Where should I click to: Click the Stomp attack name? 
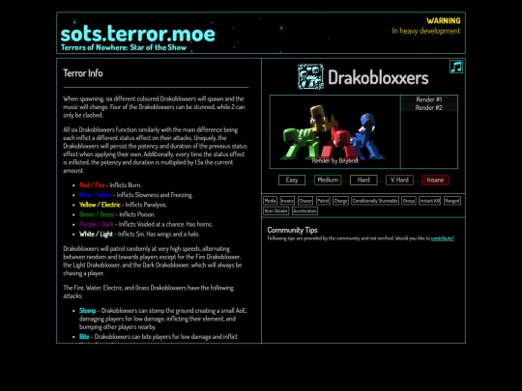88,311
